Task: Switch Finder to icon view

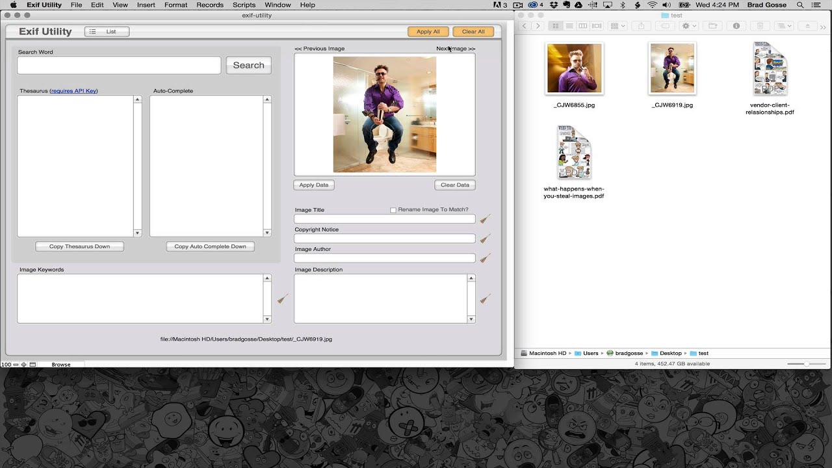Action: pyautogui.click(x=556, y=26)
